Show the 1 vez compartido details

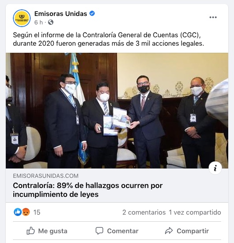pyautogui.click(x=195, y=212)
